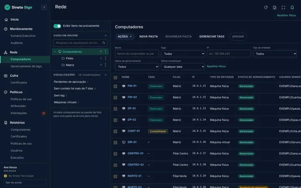This screenshot has width=301, height=188.
Task: Check the DP-01 row checkbox
Action: 115,109
